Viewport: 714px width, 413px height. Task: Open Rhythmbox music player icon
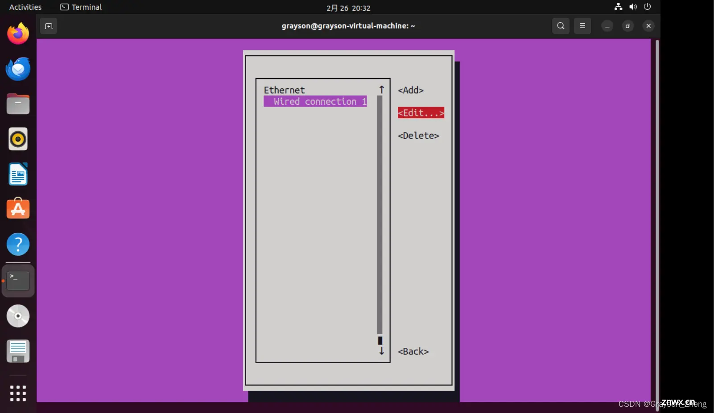tap(18, 139)
